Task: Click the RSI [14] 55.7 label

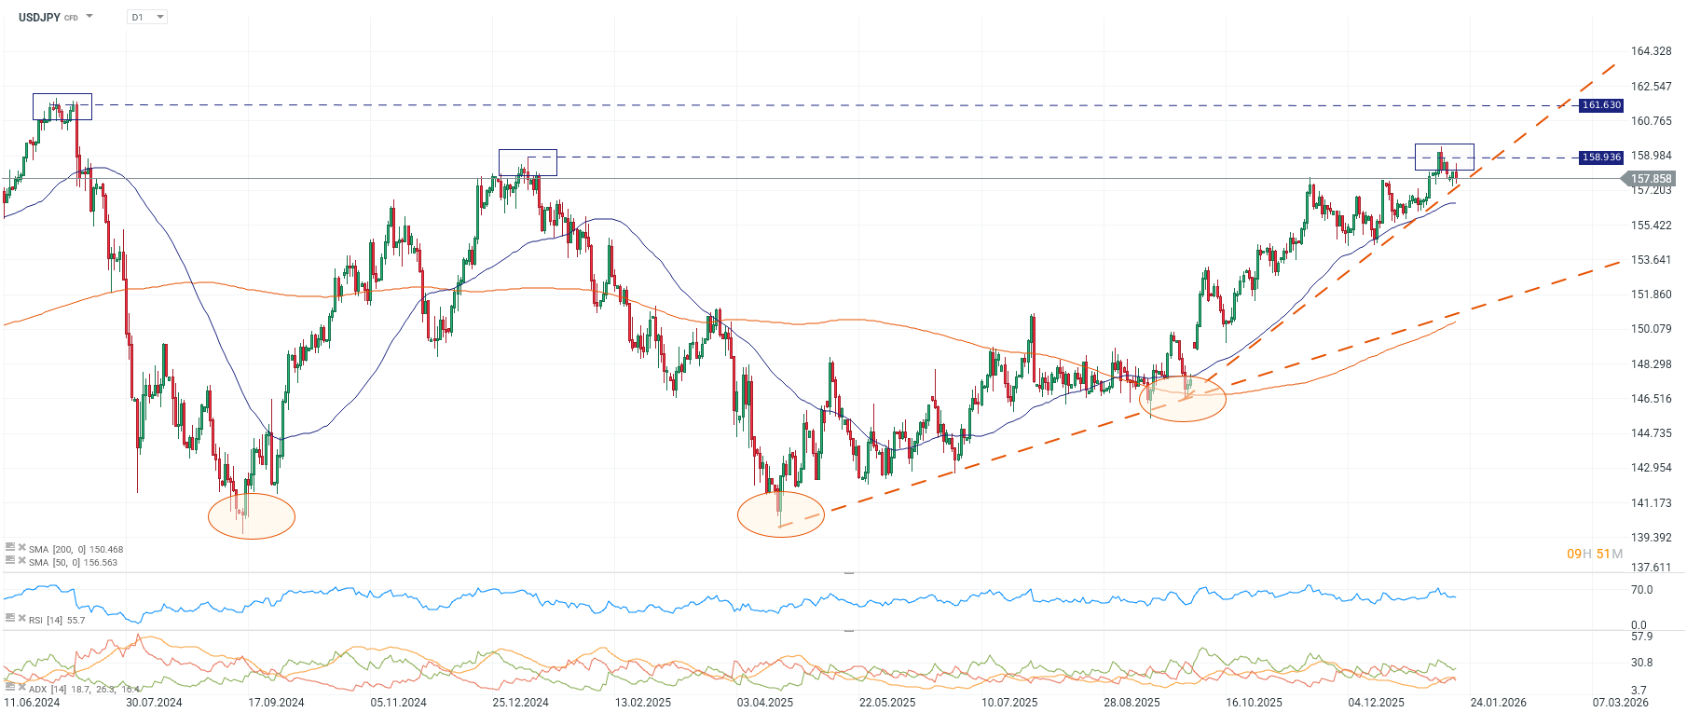Action: 57,620
